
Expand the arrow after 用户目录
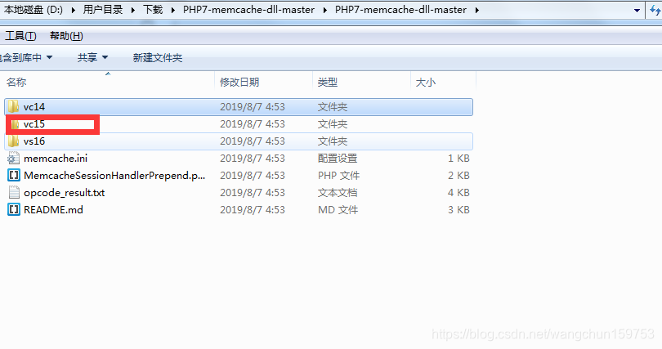pos(133,10)
